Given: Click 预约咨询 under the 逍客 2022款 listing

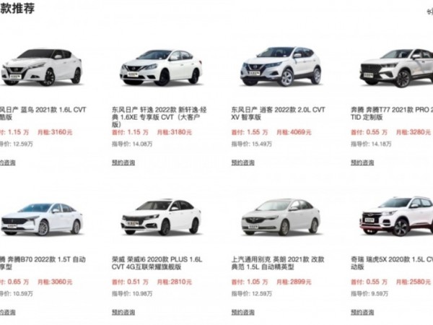Looking at the screenshot, I should tap(242, 162).
